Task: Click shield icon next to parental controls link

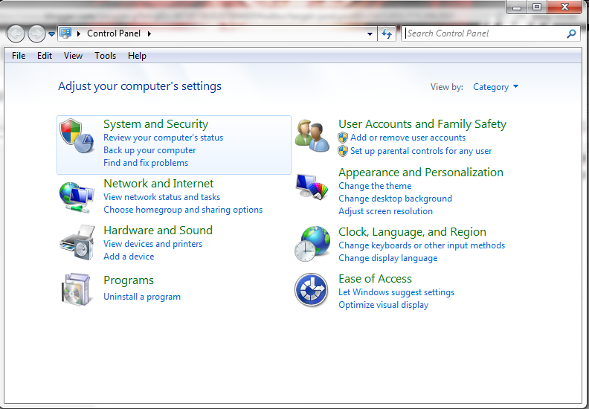Action: (x=343, y=151)
